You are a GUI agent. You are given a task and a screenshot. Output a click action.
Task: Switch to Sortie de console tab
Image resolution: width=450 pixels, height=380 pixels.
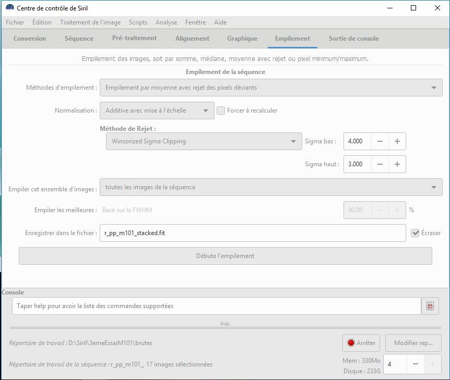(x=354, y=39)
